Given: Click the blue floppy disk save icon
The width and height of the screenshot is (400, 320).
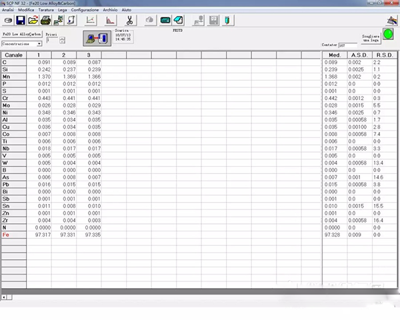Looking at the screenshot, I should coord(21,21).
